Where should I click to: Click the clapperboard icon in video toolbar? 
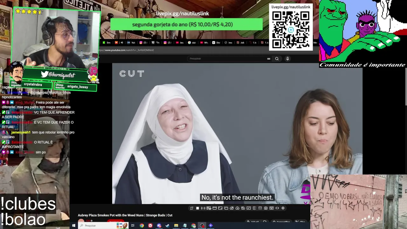tap(215, 208)
